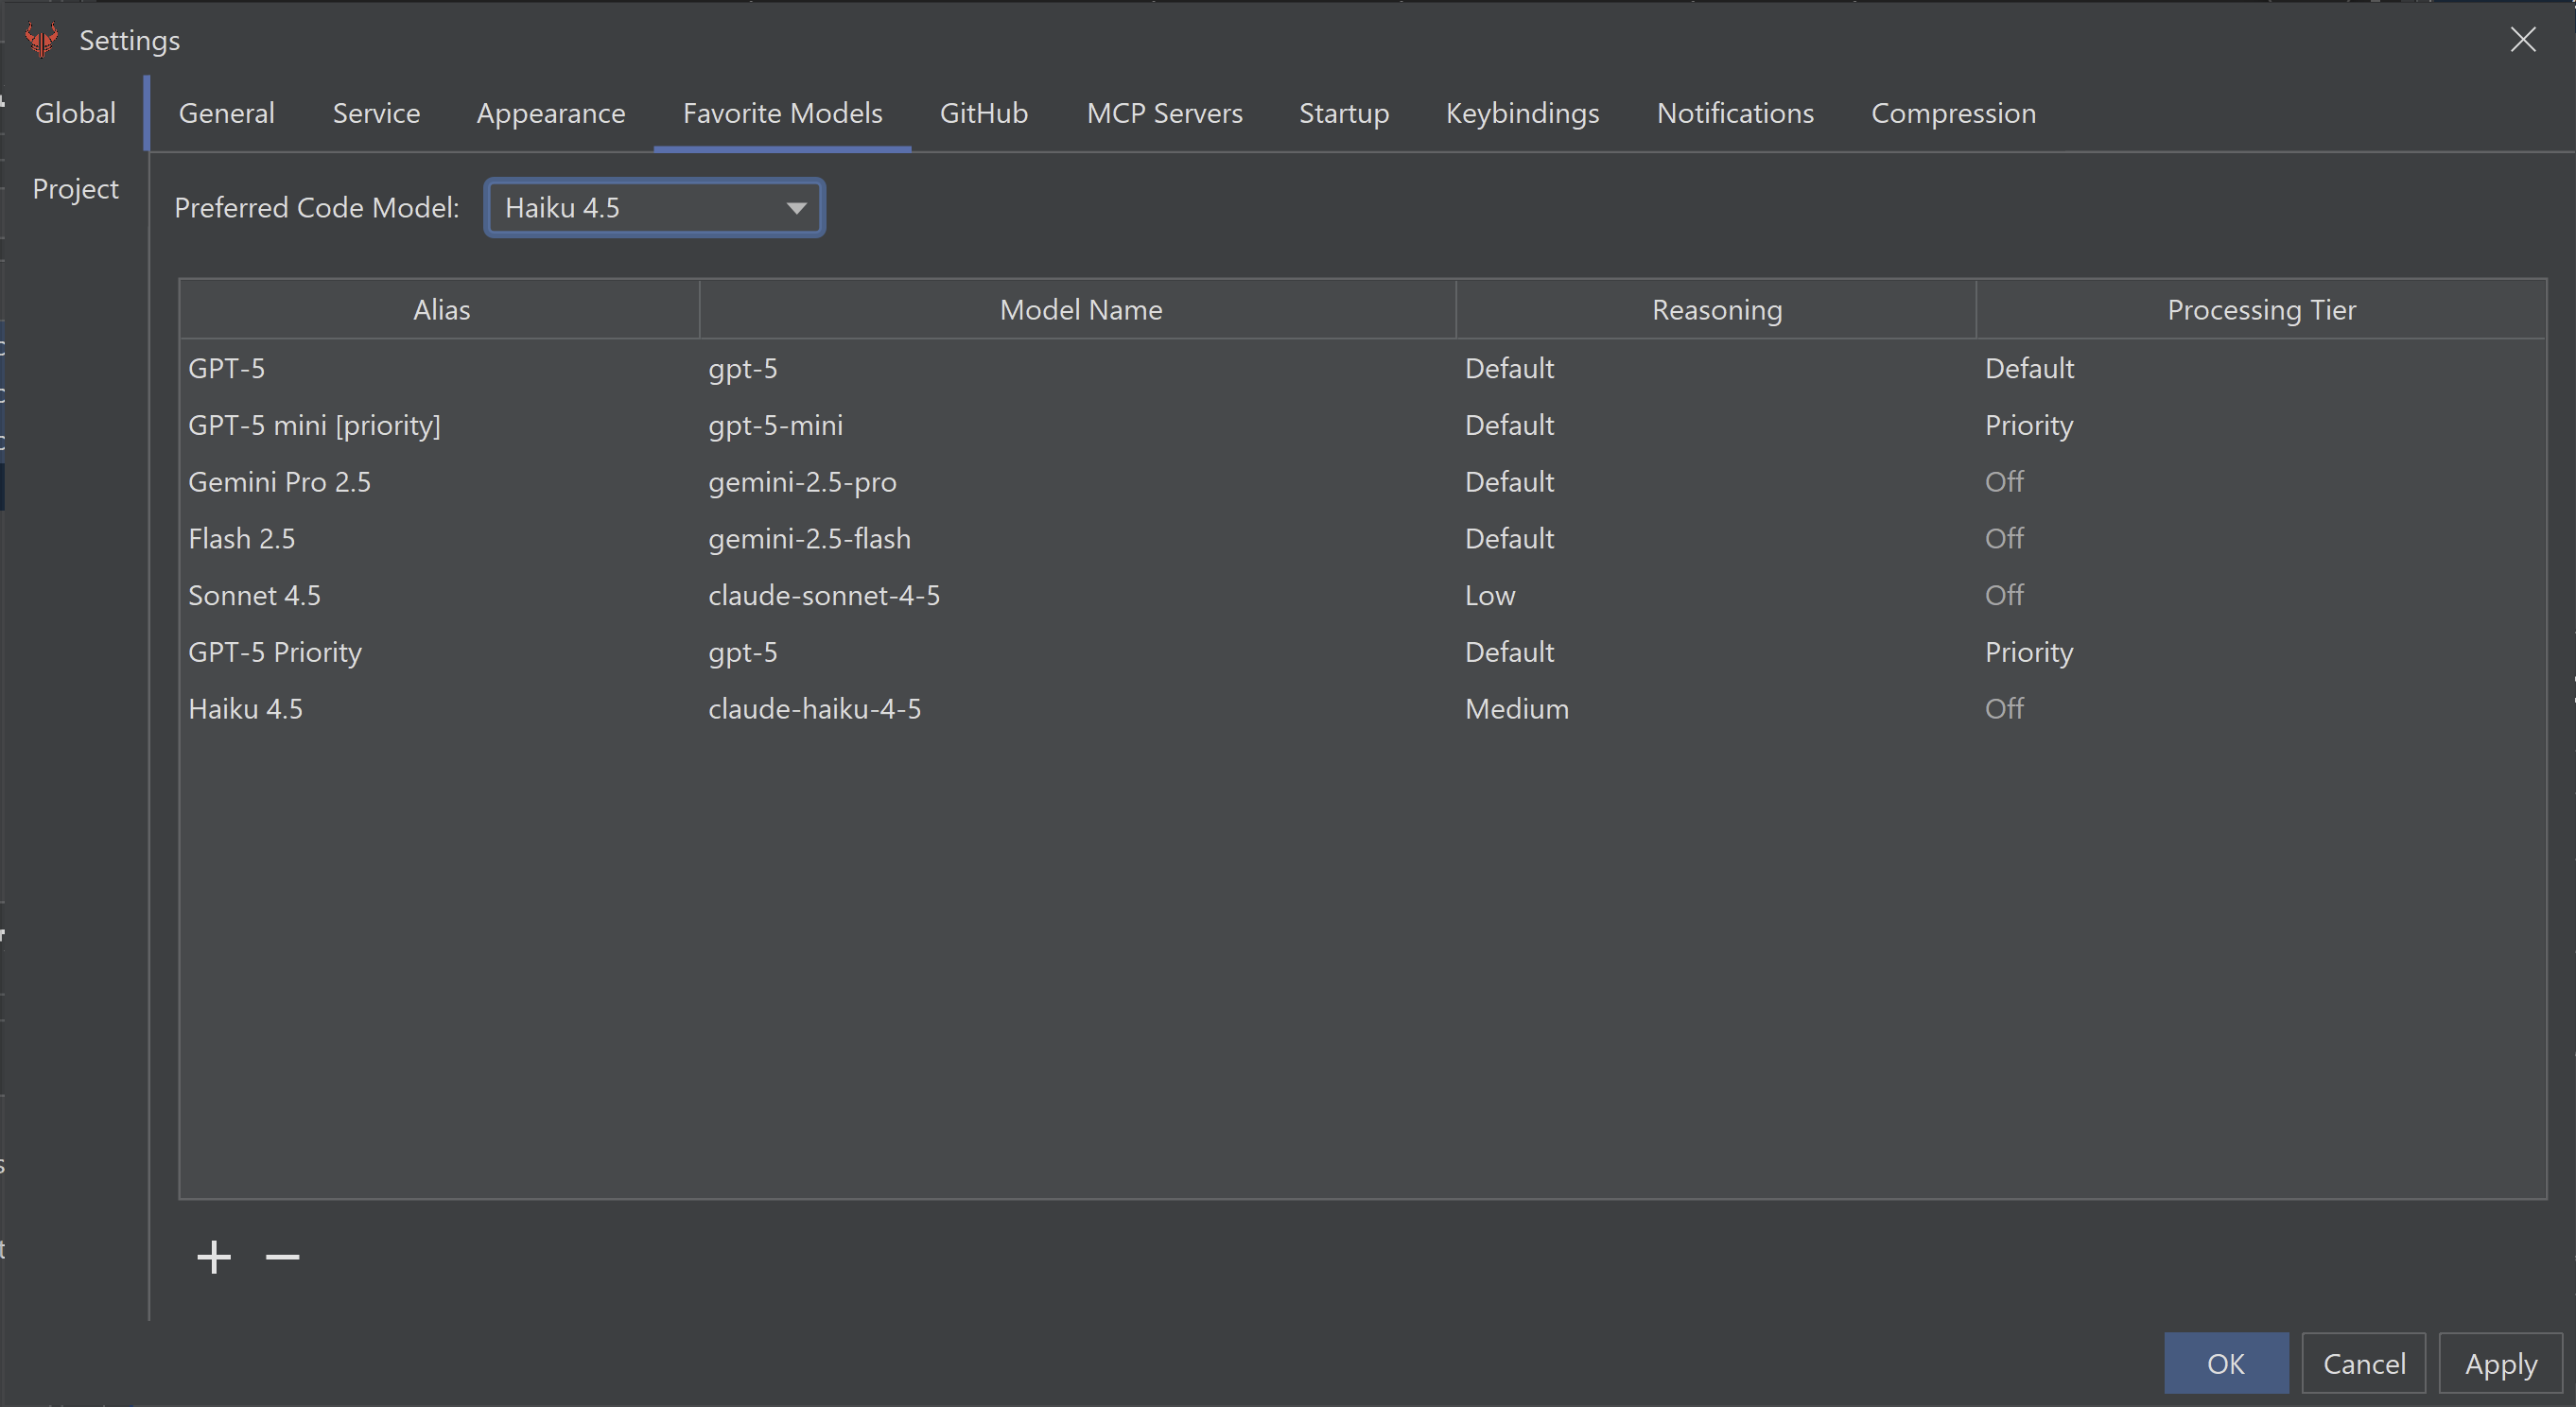Open the Preferred Code Model dropdown
The height and width of the screenshot is (1407, 2576).
[655, 208]
